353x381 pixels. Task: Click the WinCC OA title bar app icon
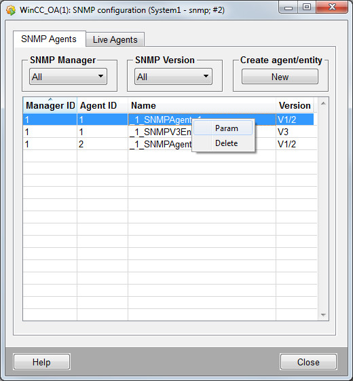tap(10, 10)
